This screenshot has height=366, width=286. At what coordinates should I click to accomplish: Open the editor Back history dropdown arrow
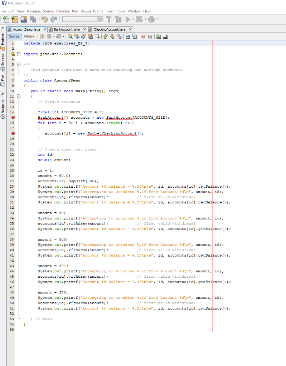point(54,36)
